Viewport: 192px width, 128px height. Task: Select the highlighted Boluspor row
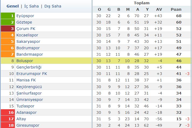[x=96, y=61]
